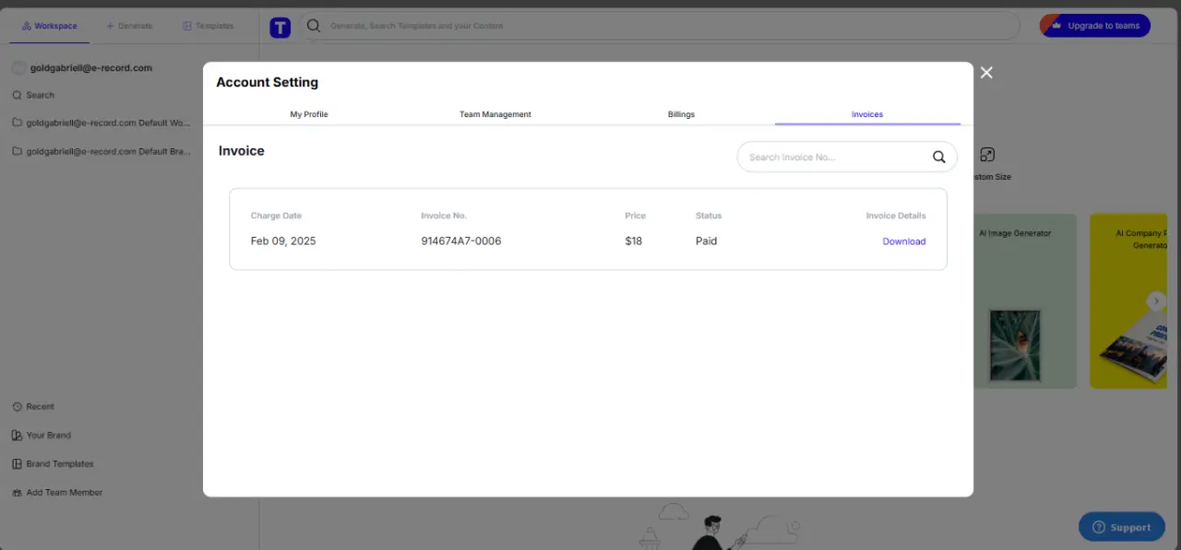Image resolution: width=1181 pixels, height=550 pixels.
Task: Click the next arrow on template carousel
Action: click(x=1156, y=301)
